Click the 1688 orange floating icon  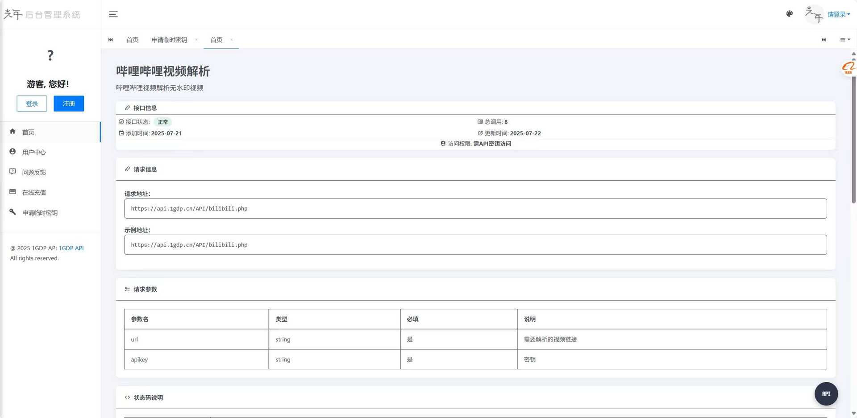coord(848,68)
